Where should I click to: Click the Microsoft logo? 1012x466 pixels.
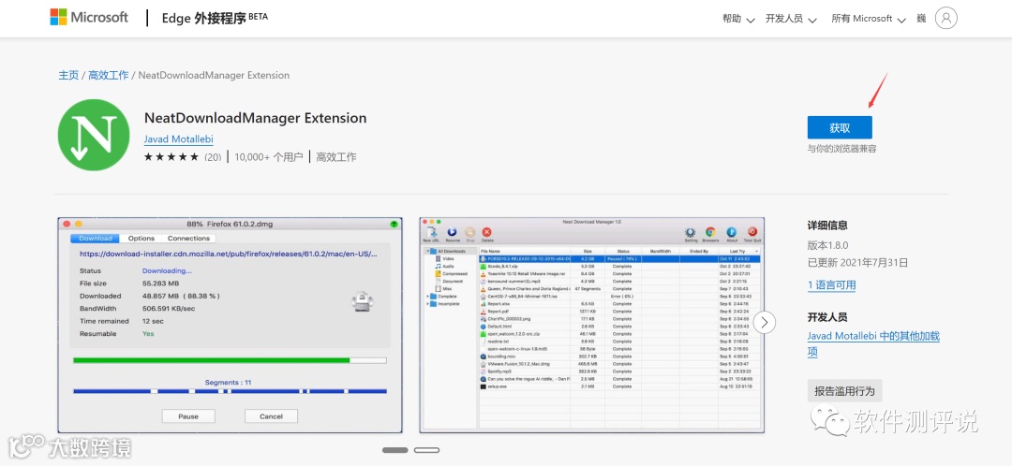[x=89, y=18]
